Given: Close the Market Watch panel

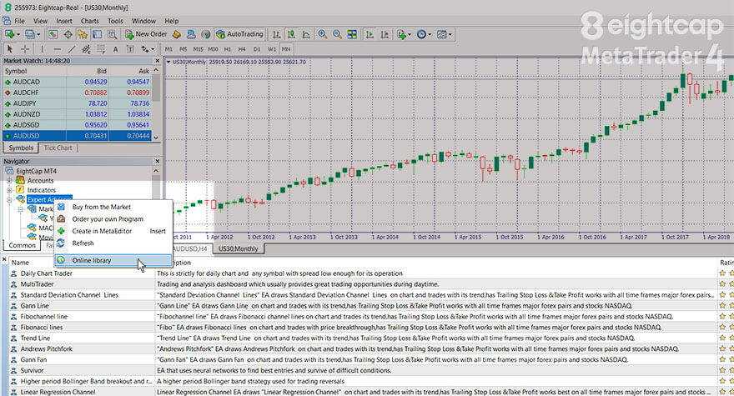Looking at the screenshot, I should tap(158, 61).
